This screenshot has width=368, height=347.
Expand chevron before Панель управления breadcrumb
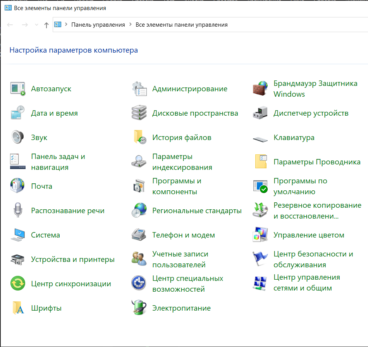tap(66, 24)
